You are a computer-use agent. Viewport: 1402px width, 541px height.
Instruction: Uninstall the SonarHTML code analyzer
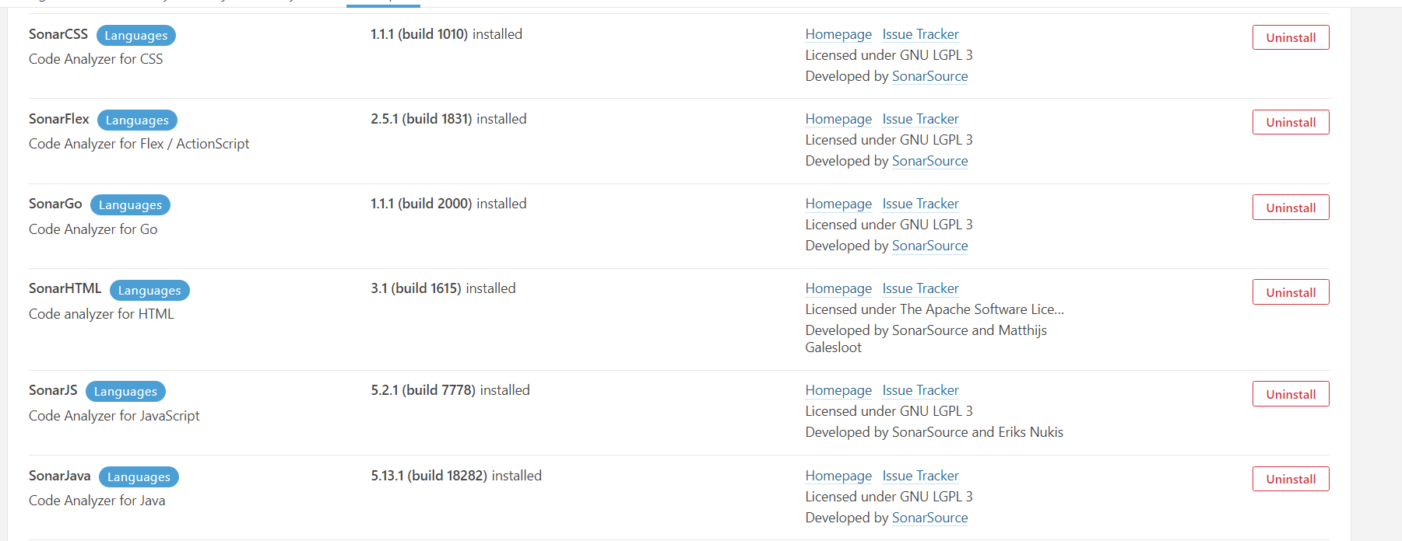pyautogui.click(x=1290, y=292)
